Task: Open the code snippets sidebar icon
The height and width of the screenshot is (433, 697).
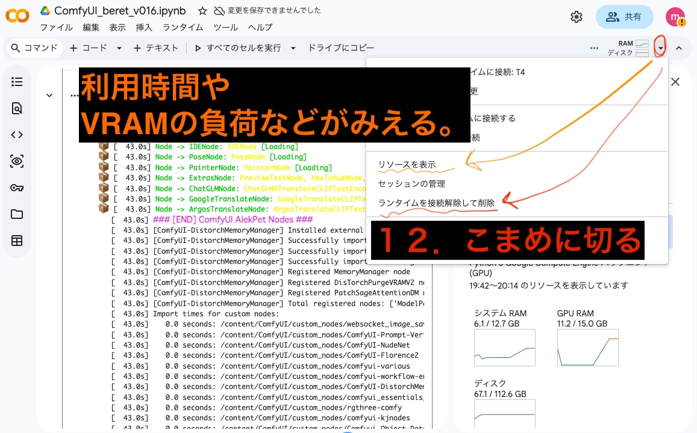Action: [17, 135]
